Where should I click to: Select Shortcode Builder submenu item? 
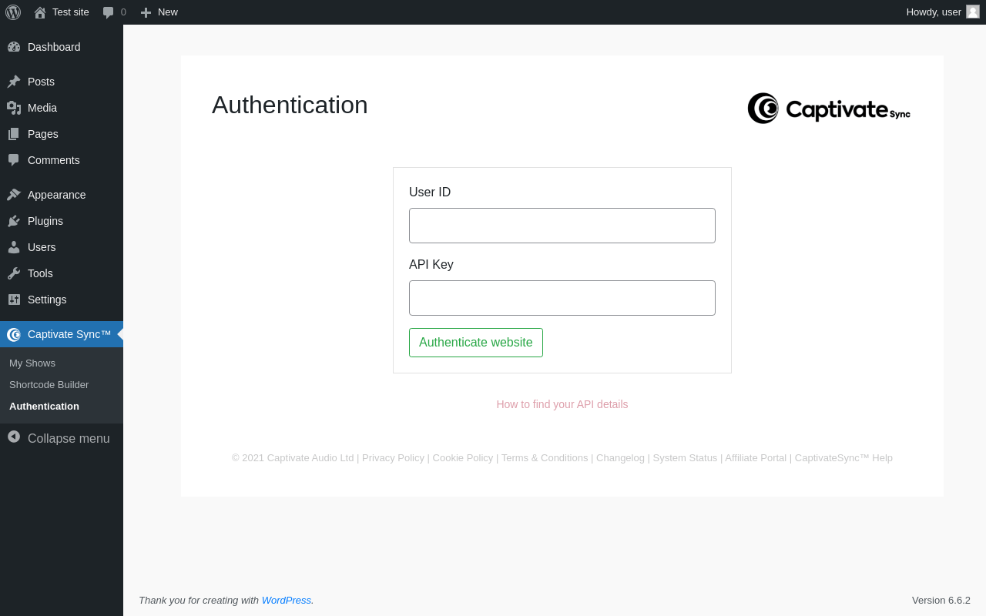49,384
